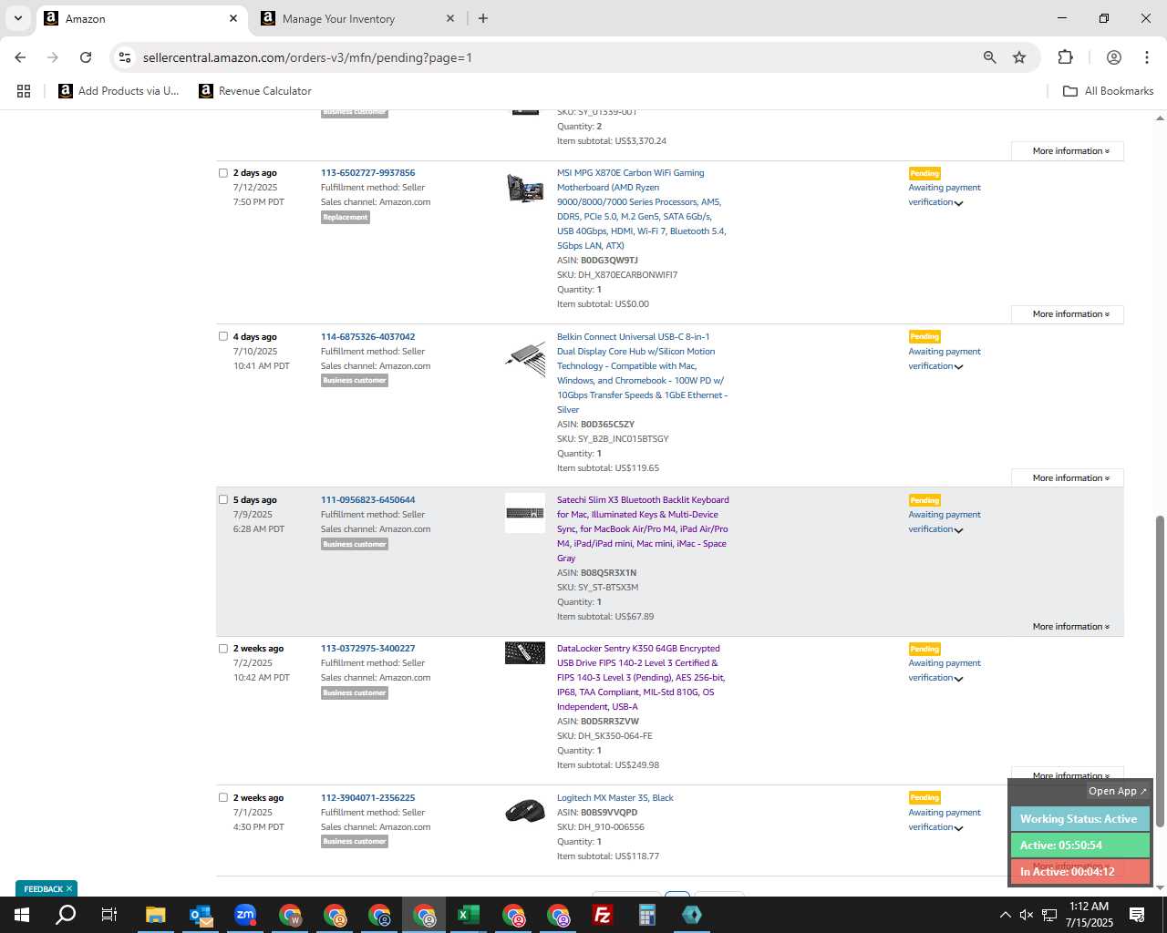1167x933 pixels.
Task: Open the Windows Start menu
Action: click(21, 915)
